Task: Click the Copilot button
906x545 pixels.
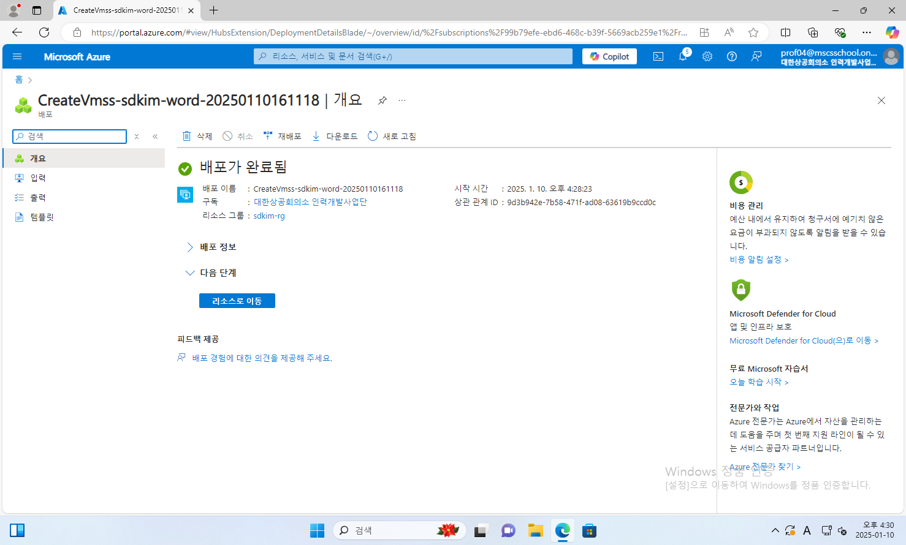Action: (x=609, y=56)
